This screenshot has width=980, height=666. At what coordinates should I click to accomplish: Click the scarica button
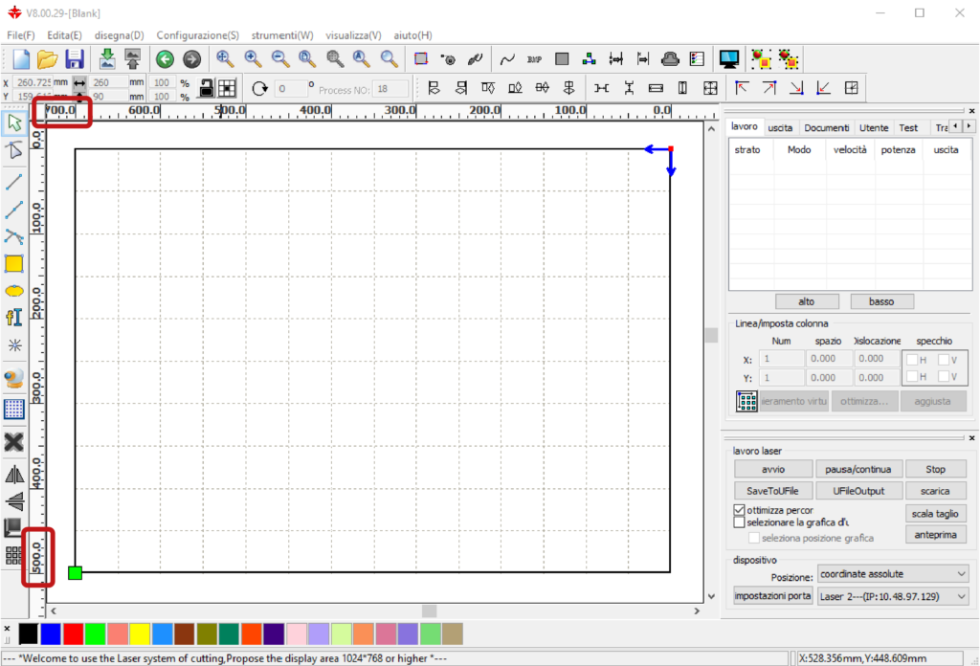click(x=935, y=491)
